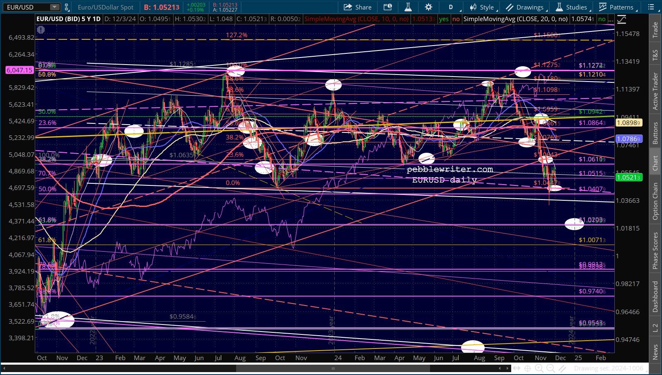Click the chart notification bubble icon
This screenshot has width=662, height=375.
41,30
